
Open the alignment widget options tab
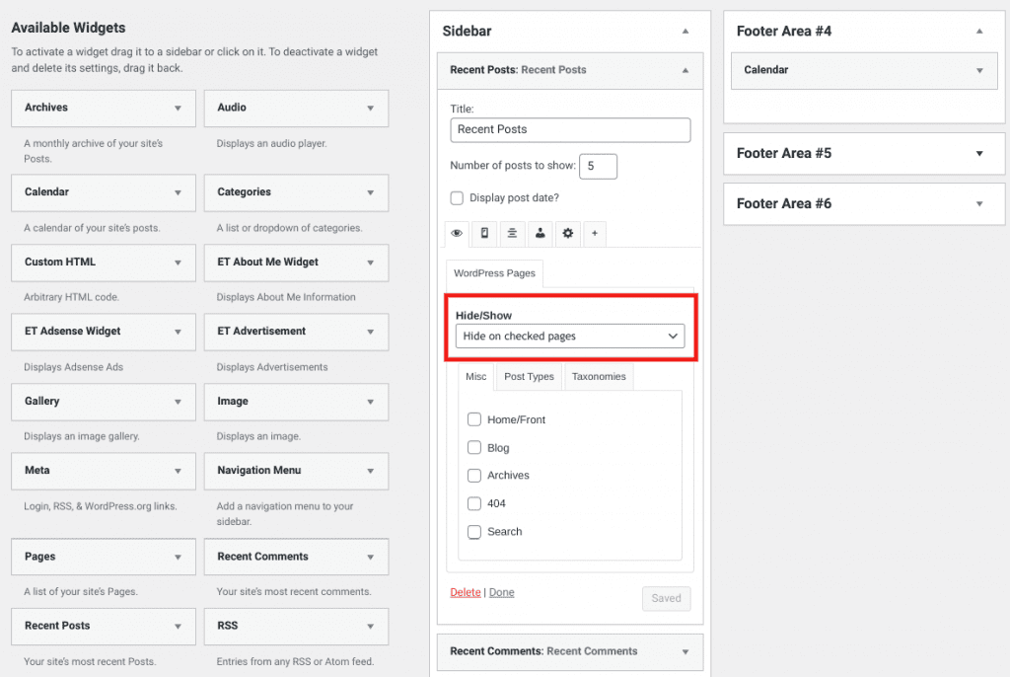(513, 234)
